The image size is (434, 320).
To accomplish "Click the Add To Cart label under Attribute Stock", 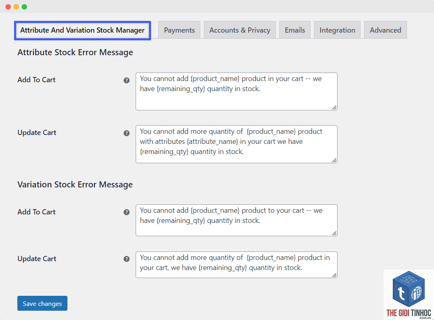I will click(x=36, y=80).
